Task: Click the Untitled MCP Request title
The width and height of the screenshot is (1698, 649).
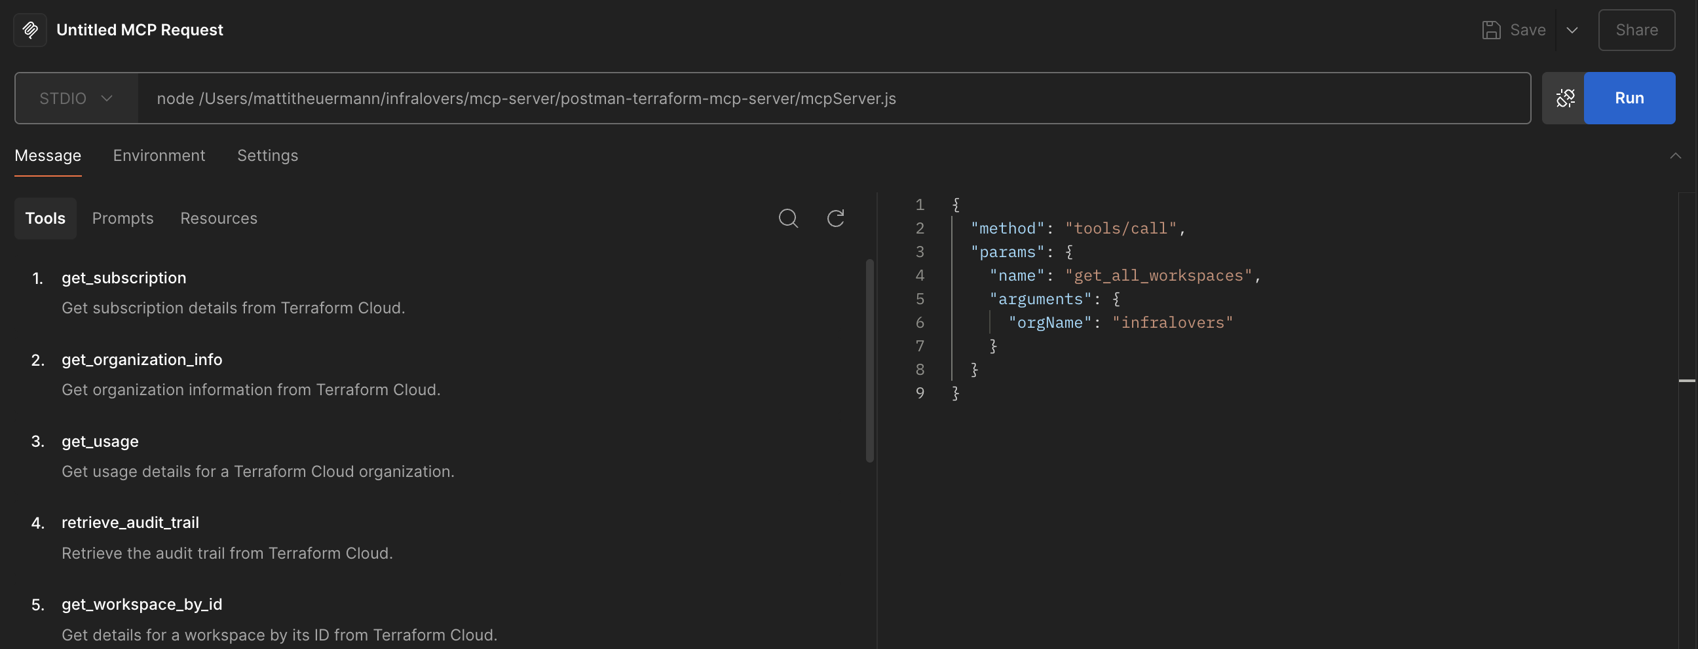Action: pos(140,29)
